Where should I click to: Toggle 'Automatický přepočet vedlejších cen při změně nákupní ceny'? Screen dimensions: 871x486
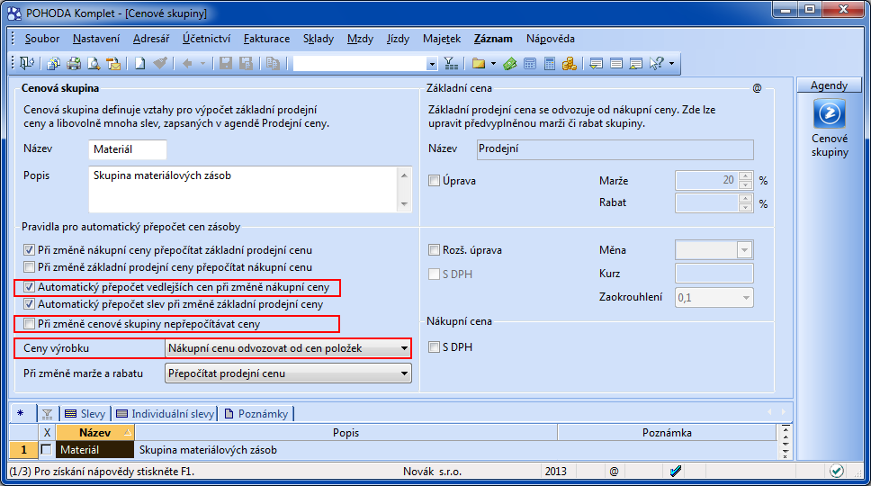point(29,287)
